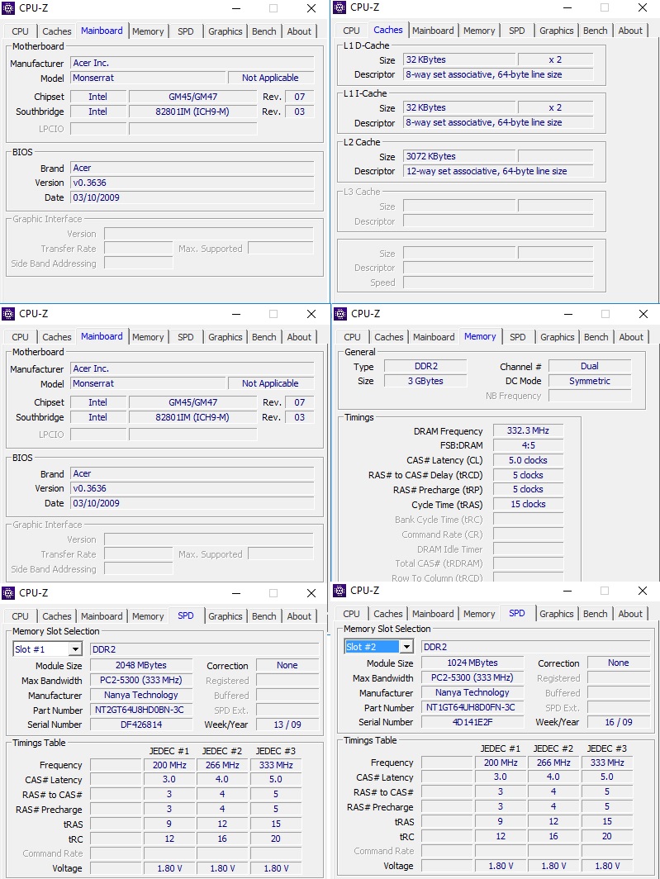Open Caches tab in the Slot #1 SPD window
The image size is (660, 879).
pyautogui.click(x=57, y=616)
